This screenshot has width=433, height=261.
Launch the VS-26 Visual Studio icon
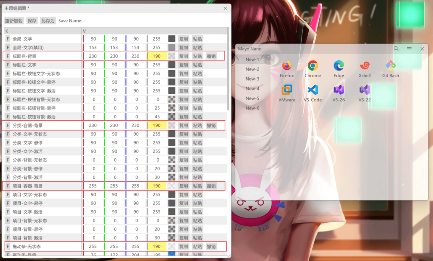tap(339, 90)
